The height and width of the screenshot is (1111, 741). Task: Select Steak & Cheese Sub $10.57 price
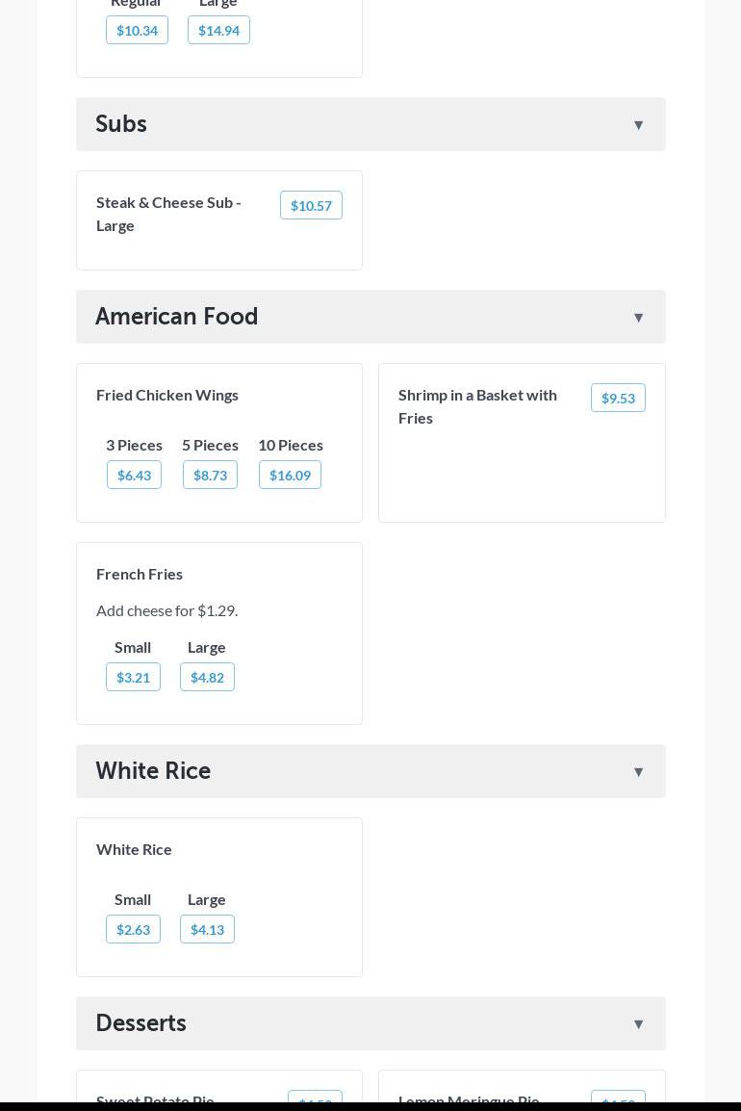tap(311, 205)
